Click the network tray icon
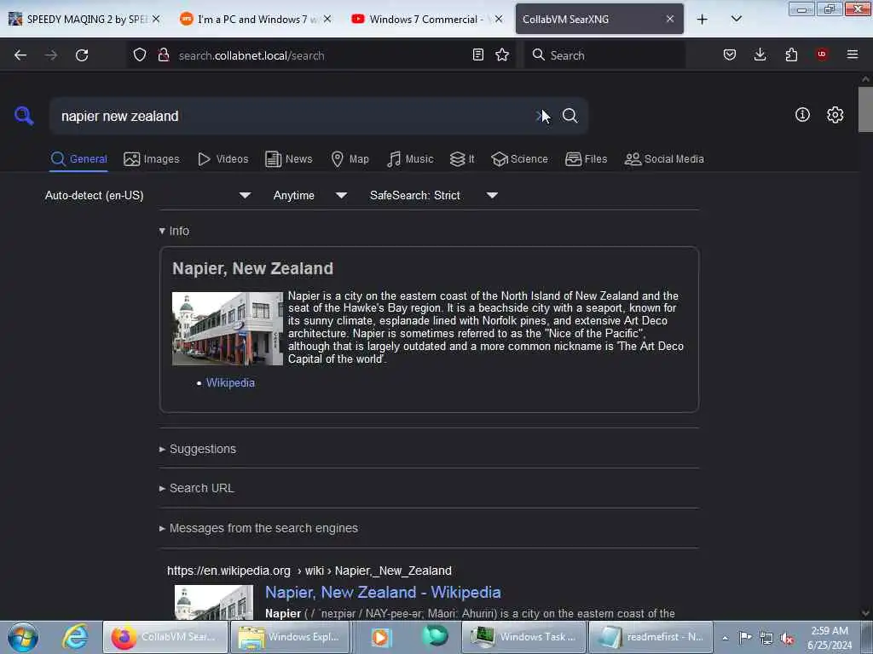Image resolution: width=873 pixels, height=654 pixels. pos(766,638)
